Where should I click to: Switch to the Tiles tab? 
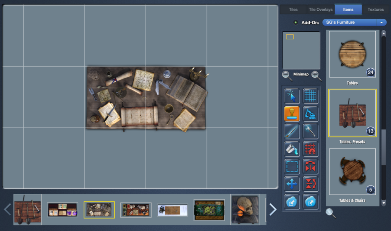293,9
